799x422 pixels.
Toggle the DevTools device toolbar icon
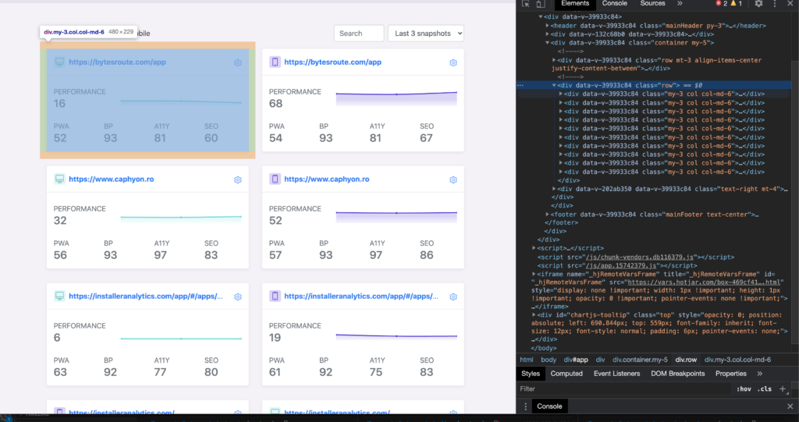pos(540,4)
